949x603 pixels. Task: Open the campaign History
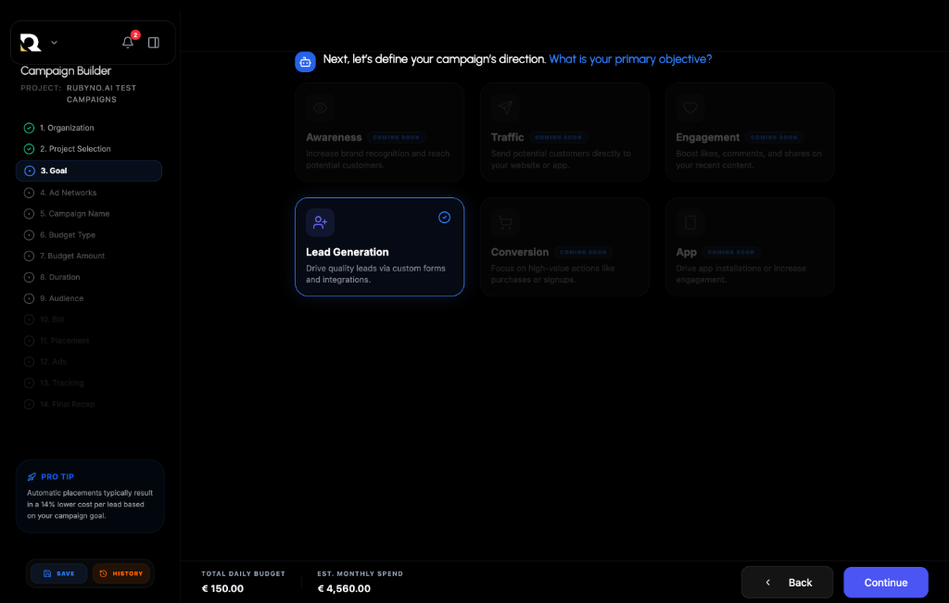click(121, 573)
